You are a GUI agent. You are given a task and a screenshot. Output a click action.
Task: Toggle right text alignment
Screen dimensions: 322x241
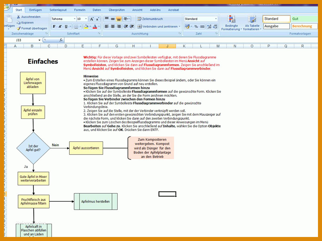[119, 27]
